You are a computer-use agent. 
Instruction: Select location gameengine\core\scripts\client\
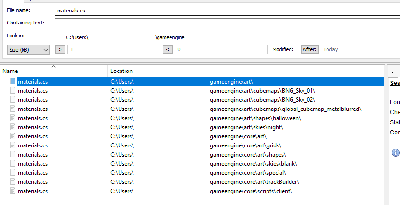251,191
